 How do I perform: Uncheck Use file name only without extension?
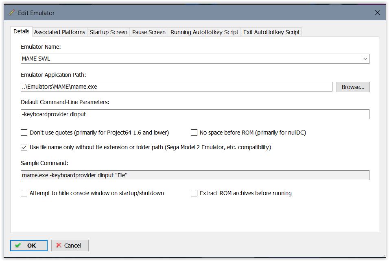point(24,147)
